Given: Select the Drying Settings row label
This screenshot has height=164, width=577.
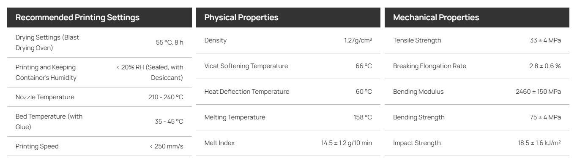Looking at the screenshot, I should coord(47,42).
